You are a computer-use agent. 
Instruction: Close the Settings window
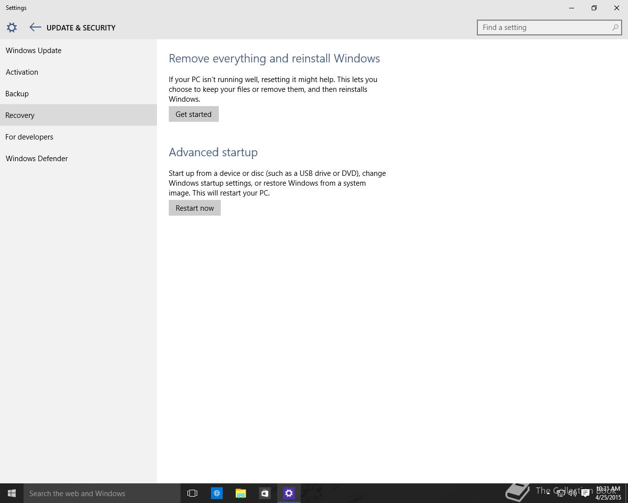pyautogui.click(x=617, y=8)
